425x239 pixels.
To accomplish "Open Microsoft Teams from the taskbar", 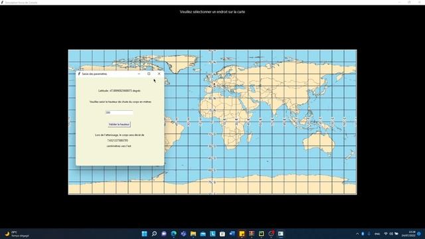I will [183, 234].
